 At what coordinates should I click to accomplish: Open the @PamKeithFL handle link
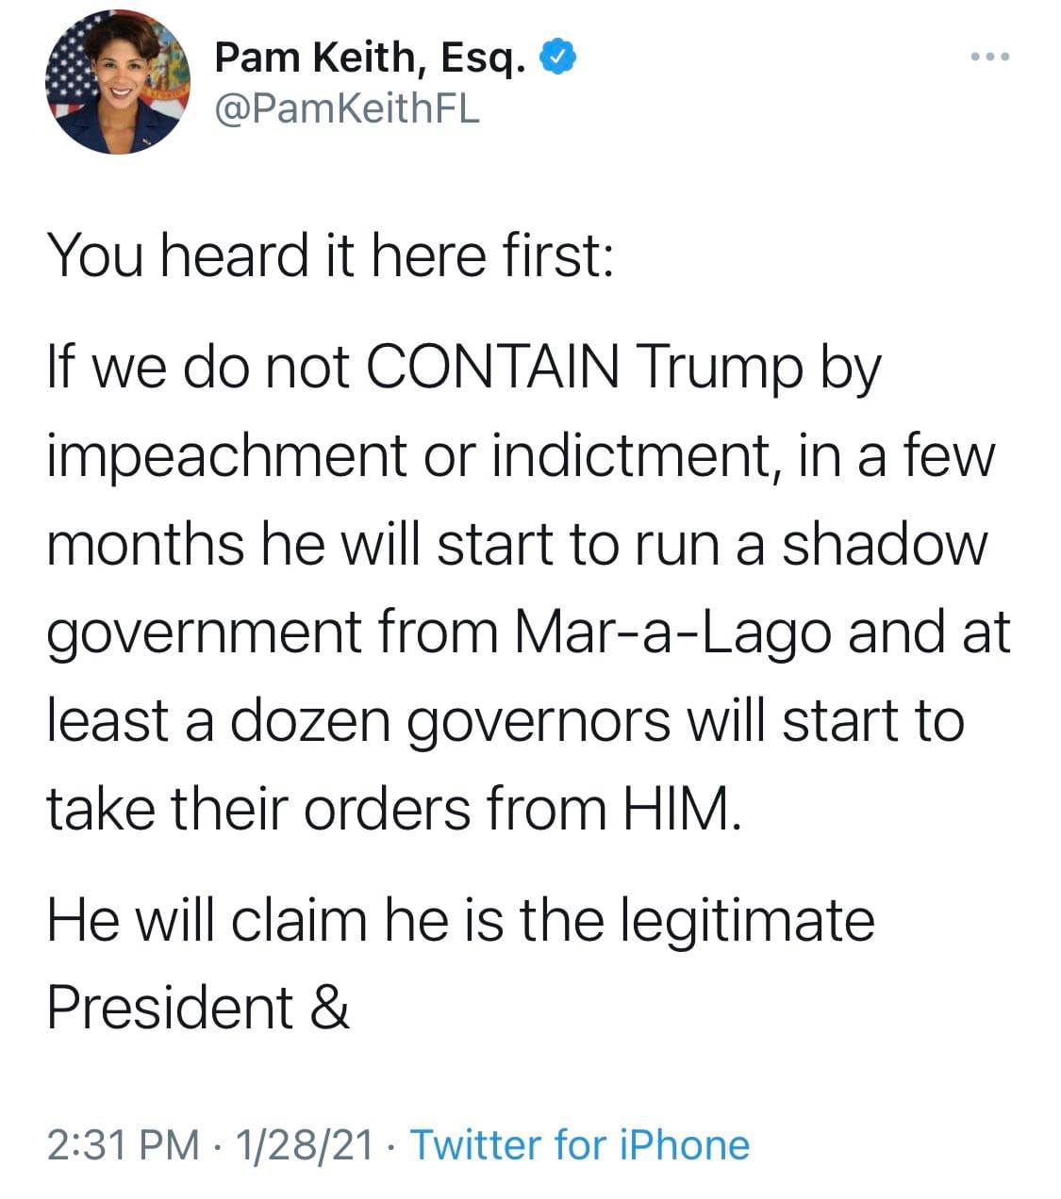(x=347, y=109)
